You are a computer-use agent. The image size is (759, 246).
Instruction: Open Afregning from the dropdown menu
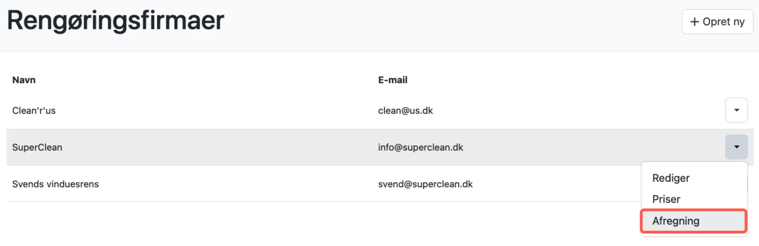[x=676, y=221]
